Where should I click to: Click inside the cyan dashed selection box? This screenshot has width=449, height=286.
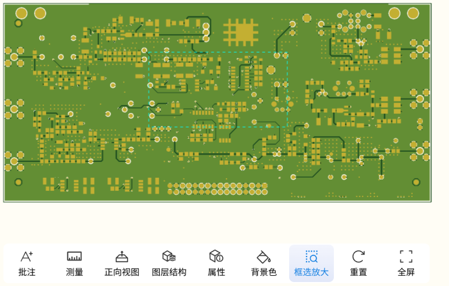[x=218, y=89]
